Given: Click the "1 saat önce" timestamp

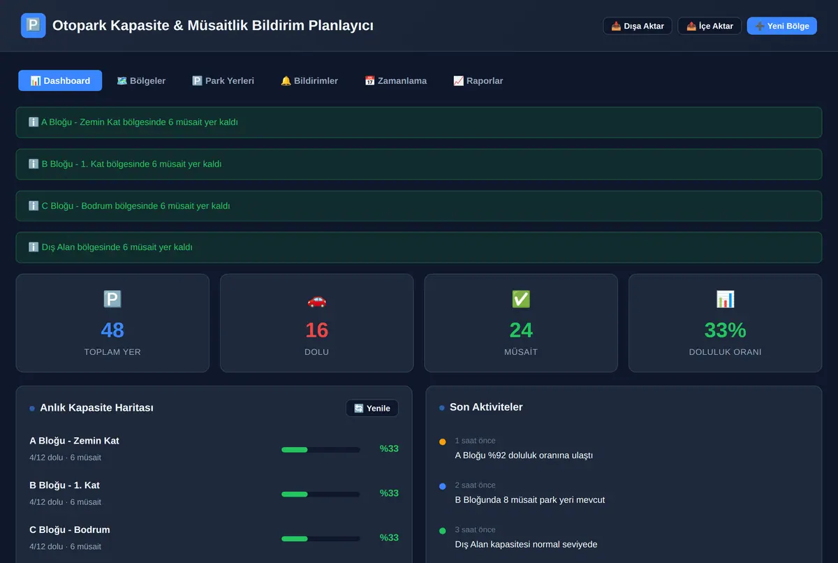Looking at the screenshot, I should click(475, 441).
